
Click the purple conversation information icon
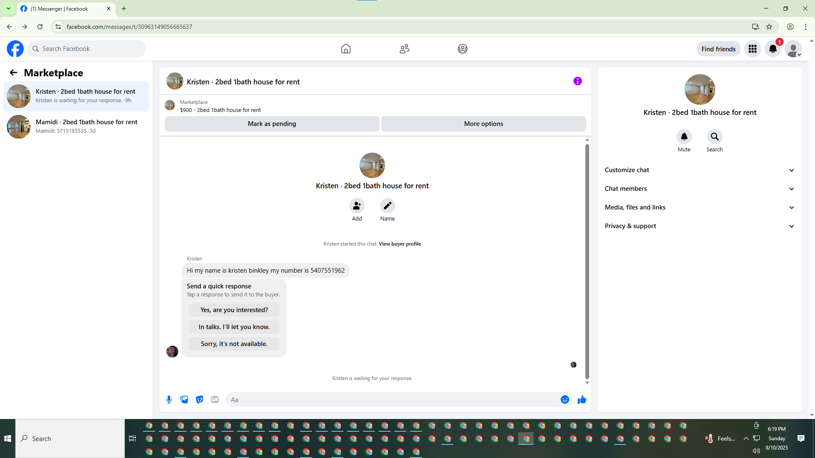577,81
